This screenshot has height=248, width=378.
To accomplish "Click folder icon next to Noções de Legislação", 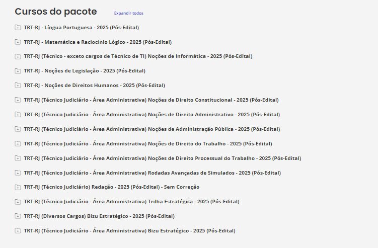I will 18,71.
